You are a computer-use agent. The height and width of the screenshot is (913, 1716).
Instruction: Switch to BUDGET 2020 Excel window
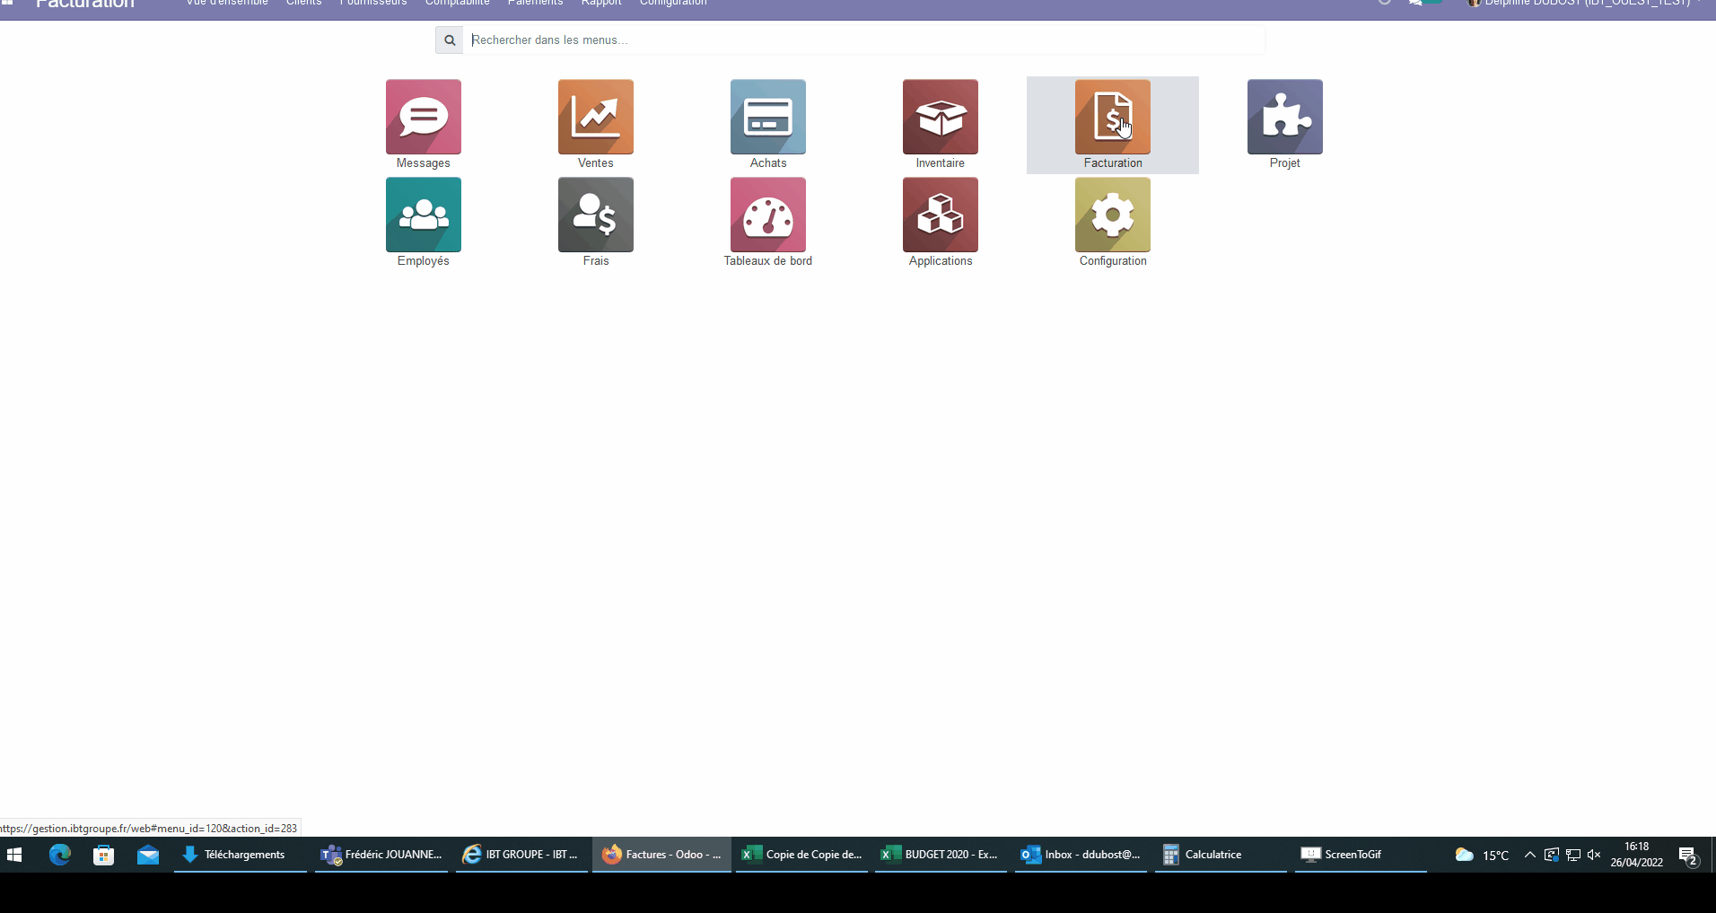[x=941, y=855]
